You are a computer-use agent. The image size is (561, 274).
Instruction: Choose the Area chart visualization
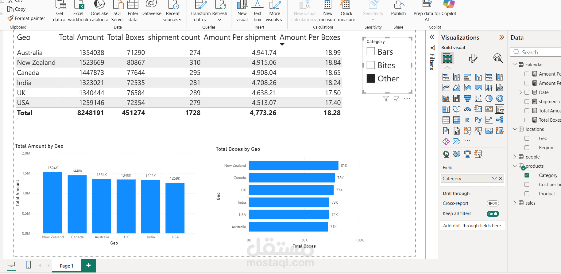coord(457,88)
